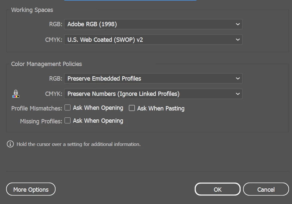Click the More Options button
Screen dimensions: 292x204
pos(31,189)
